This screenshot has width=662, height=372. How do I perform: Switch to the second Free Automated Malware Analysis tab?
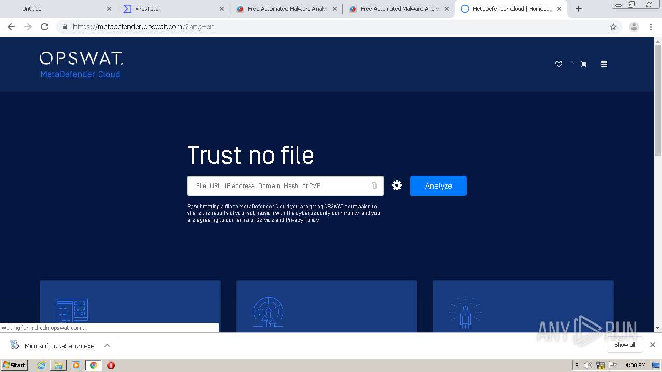pos(397,9)
